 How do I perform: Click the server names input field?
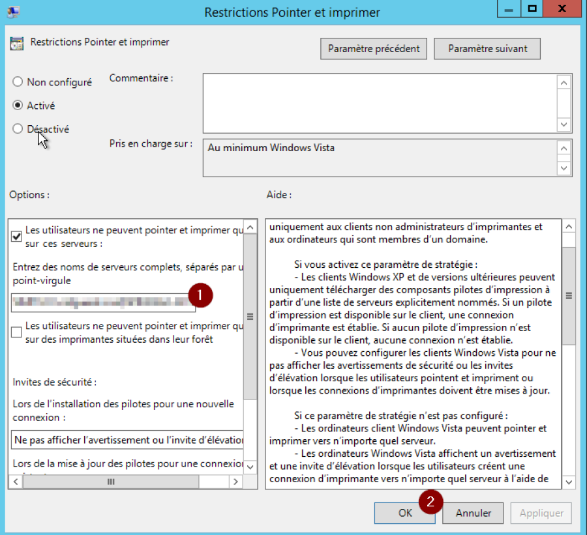point(103,302)
